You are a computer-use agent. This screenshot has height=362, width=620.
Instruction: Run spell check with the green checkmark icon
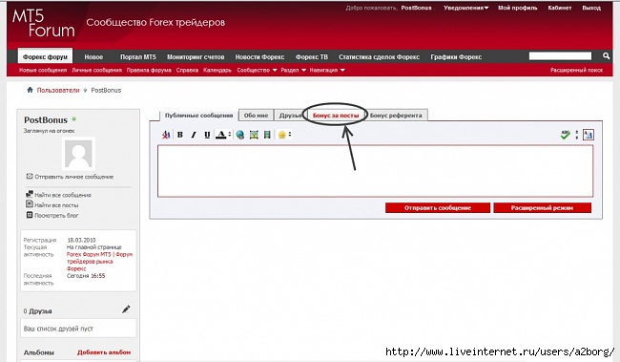(565, 135)
